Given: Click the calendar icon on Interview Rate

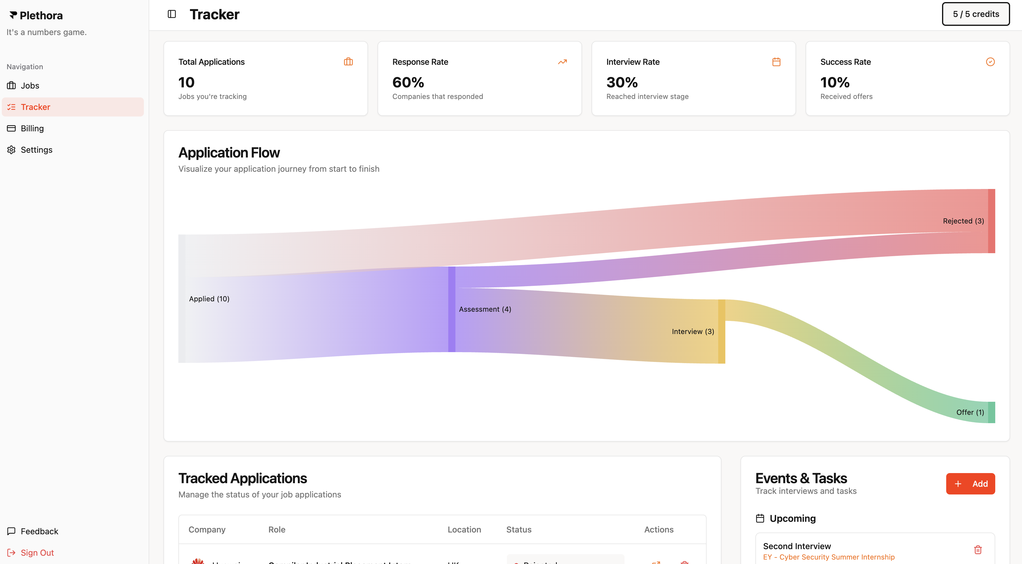Looking at the screenshot, I should pyautogui.click(x=776, y=62).
